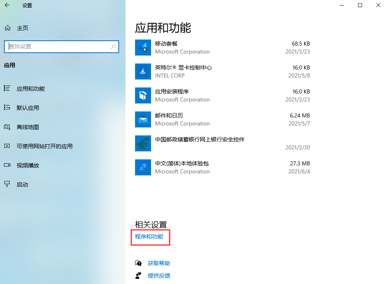
Task: Select 中文(简体)本地体验包 app name
Action: pyautogui.click(x=182, y=163)
